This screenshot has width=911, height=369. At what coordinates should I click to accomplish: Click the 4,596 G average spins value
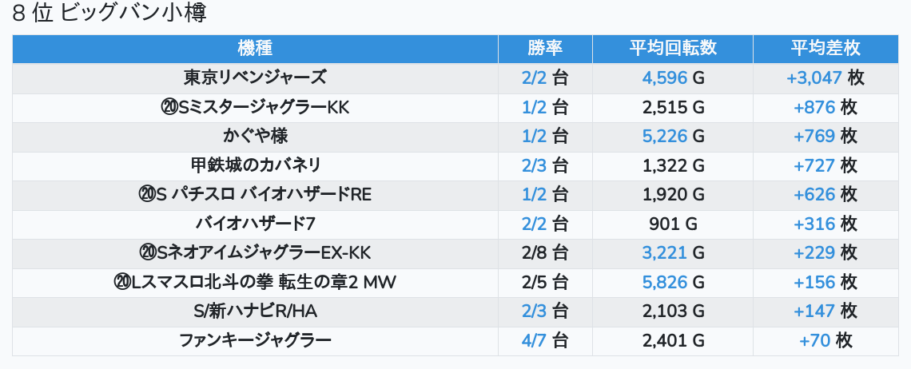coord(673,77)
